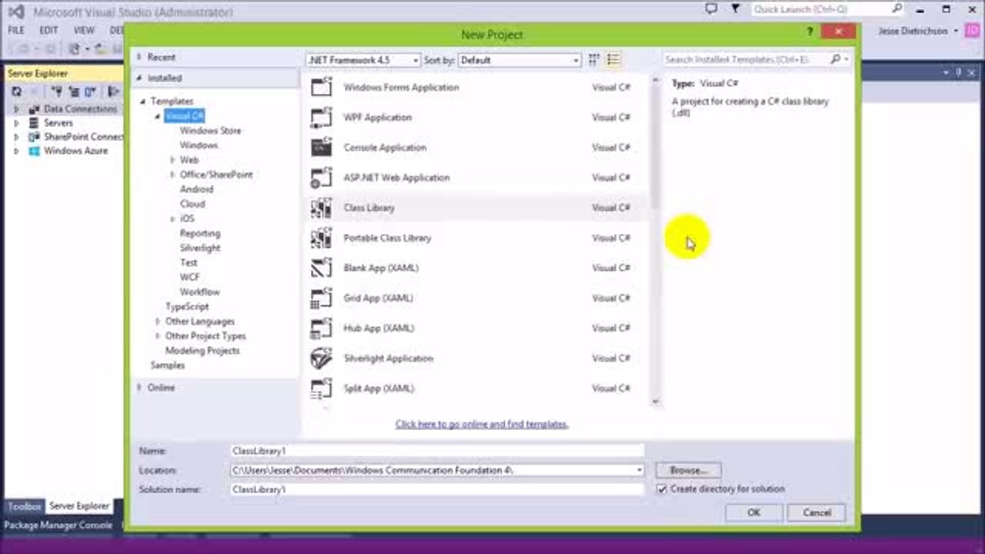Switch to the Server Explorer bottom tab

(79, 506)
